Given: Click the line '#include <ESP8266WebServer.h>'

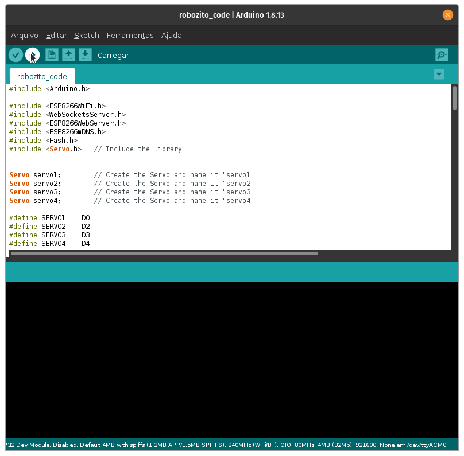Looking at the screenshot, I should point(67,123).
